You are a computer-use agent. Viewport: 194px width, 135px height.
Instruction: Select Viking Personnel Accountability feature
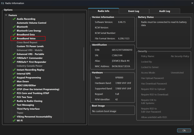(x=34, y=117)
